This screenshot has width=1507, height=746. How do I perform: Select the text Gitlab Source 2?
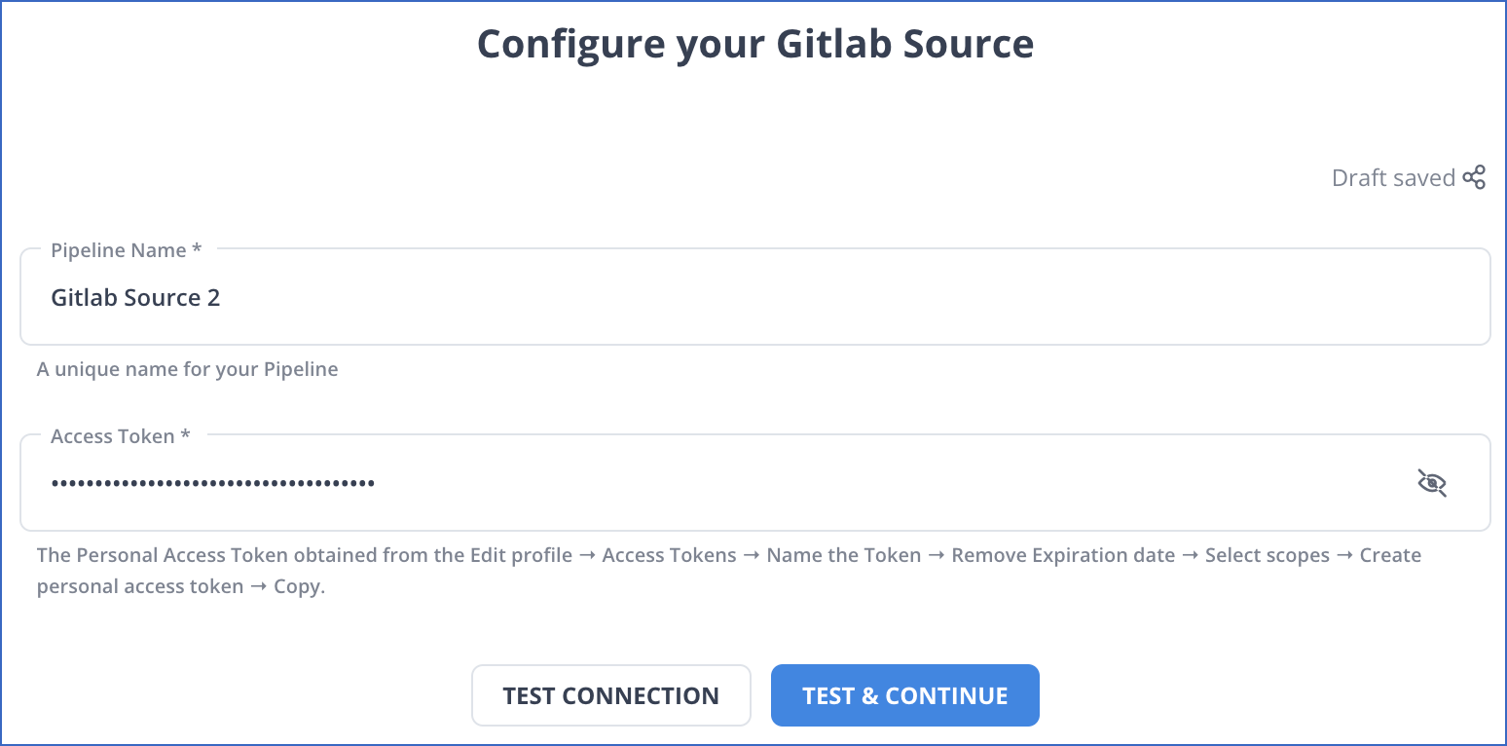click(x=135, y=297)
